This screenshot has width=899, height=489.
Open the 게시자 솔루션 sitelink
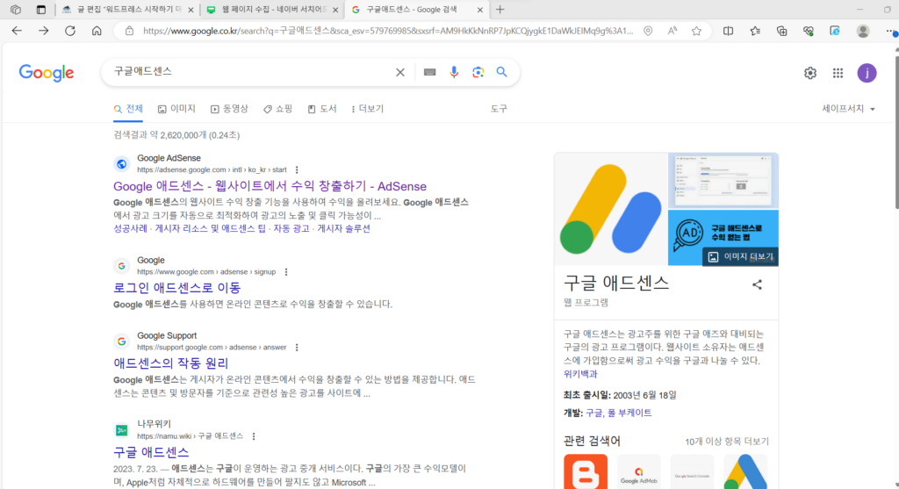coord(343,229)
